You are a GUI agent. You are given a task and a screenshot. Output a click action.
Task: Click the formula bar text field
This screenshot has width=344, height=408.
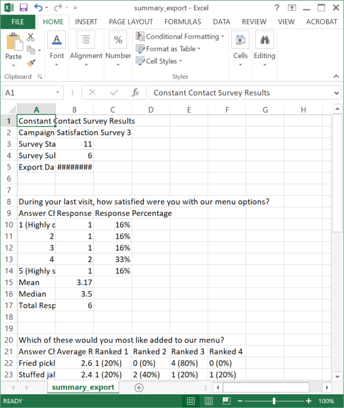(x=240, y=92)
